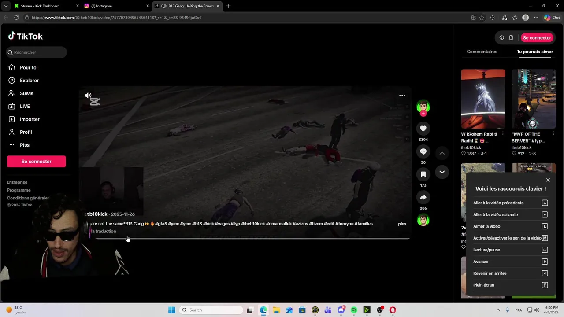Add page to favorites with star icon
This screenshot has height=317, width=564.
click(482, 18)
